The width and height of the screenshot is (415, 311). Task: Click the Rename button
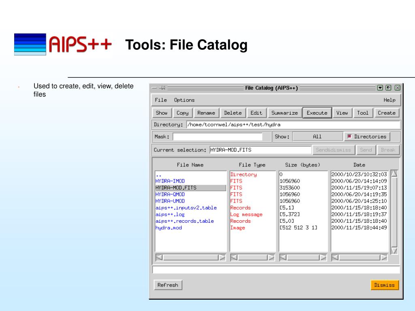coord(206,113)
